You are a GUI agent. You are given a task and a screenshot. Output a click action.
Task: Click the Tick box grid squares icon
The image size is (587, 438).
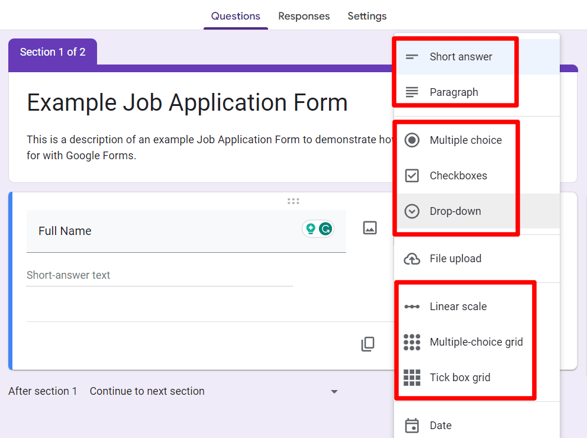412,378
